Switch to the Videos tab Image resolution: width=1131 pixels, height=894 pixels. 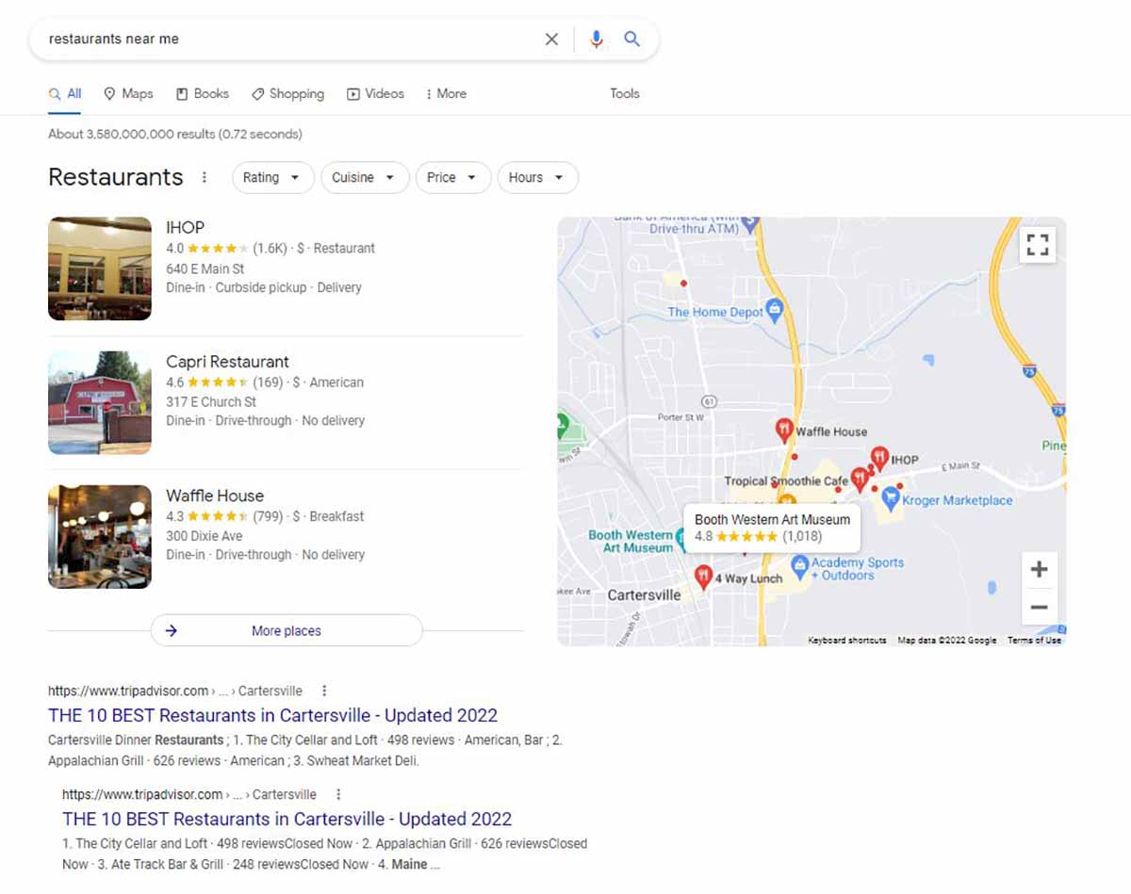pyautogui.click(x=375, y=93)
